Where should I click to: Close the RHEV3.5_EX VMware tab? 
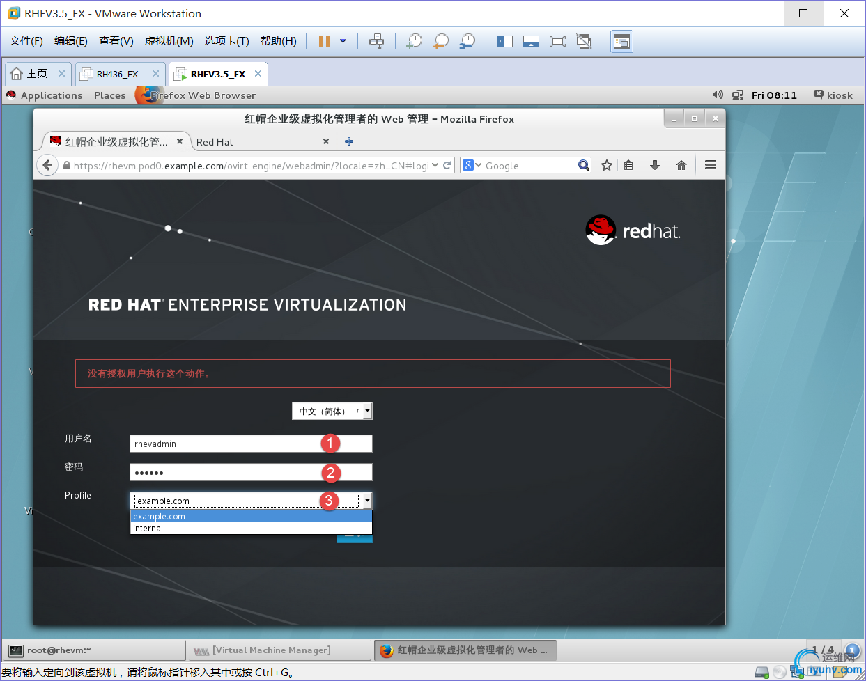tap(258, 74)
